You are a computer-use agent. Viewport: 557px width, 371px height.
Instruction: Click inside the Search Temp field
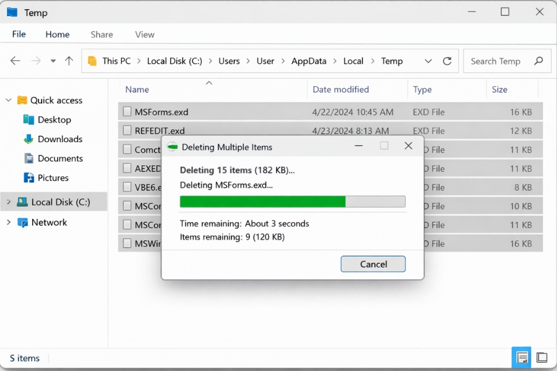[501, 61]
